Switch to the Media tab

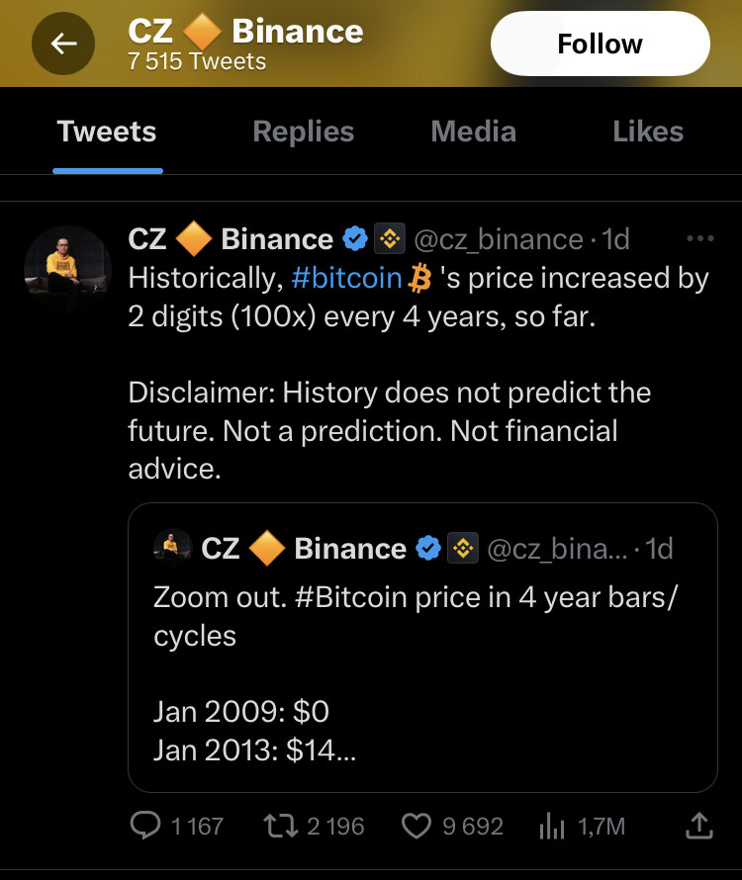pyautogui.click(x=474, y=132)
